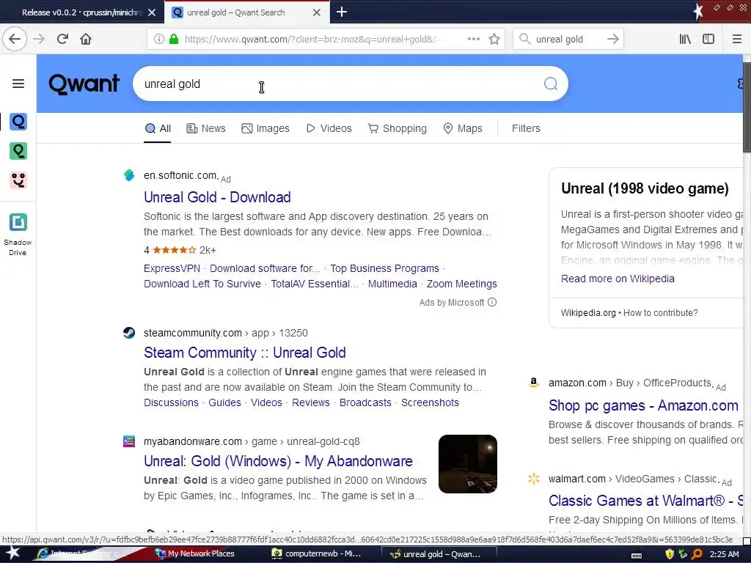This screenshot has height=563, width=751.
Task: Reload the page with the refresh icon
Action: 62,39
